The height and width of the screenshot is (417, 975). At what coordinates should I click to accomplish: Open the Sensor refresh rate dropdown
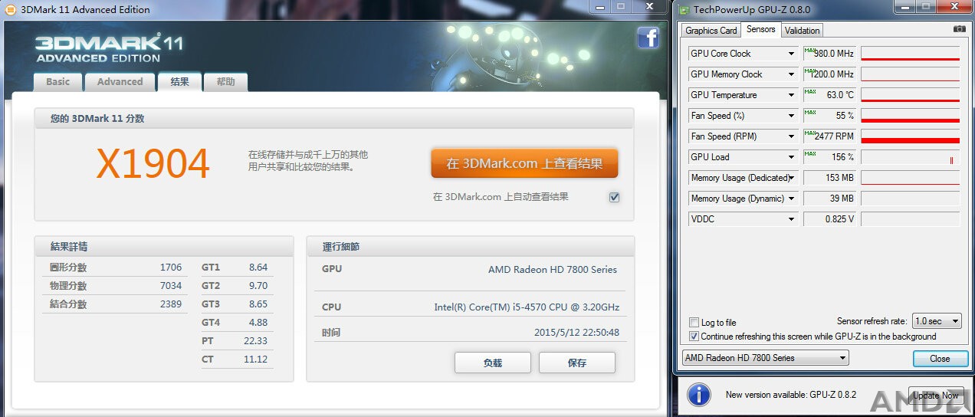[x=937, y=321]
